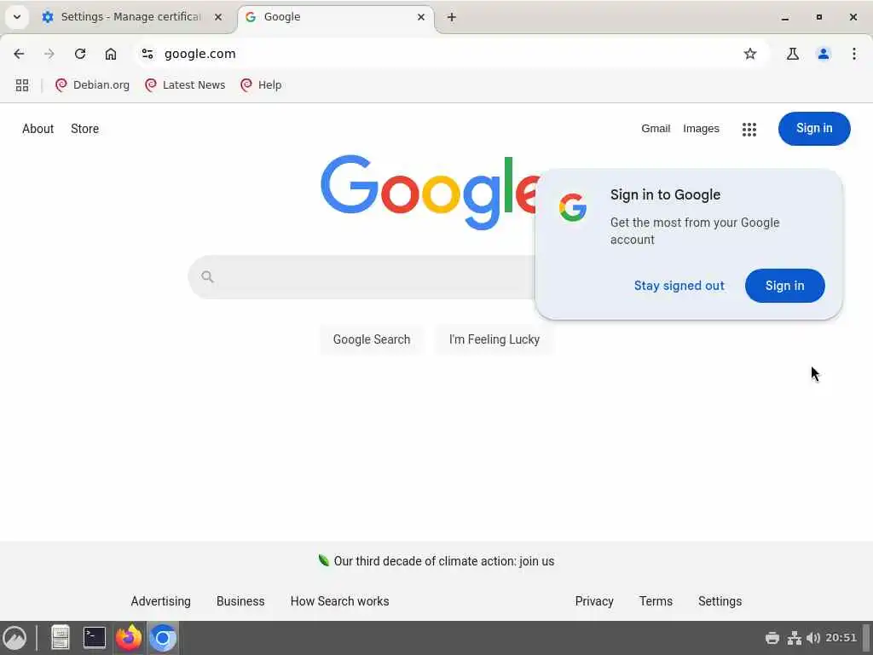Open the Google apps grid
This screenshot has height=655, width=873.
(x=749, y=130)
